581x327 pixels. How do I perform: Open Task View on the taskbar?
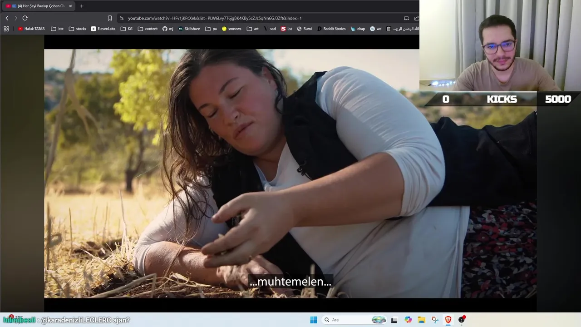coord(394,320)
